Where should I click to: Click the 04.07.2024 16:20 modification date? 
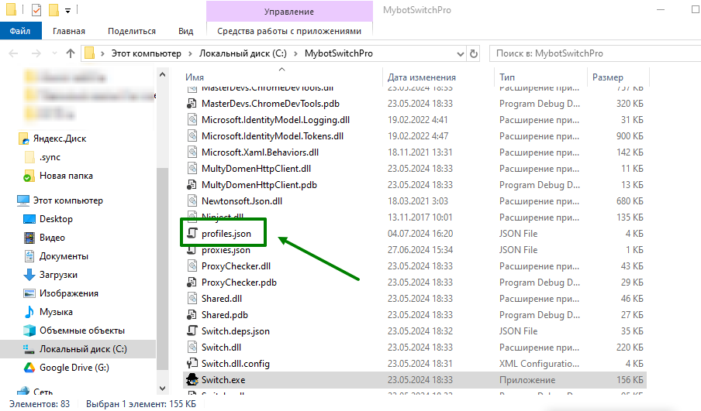tap(420, 234)
